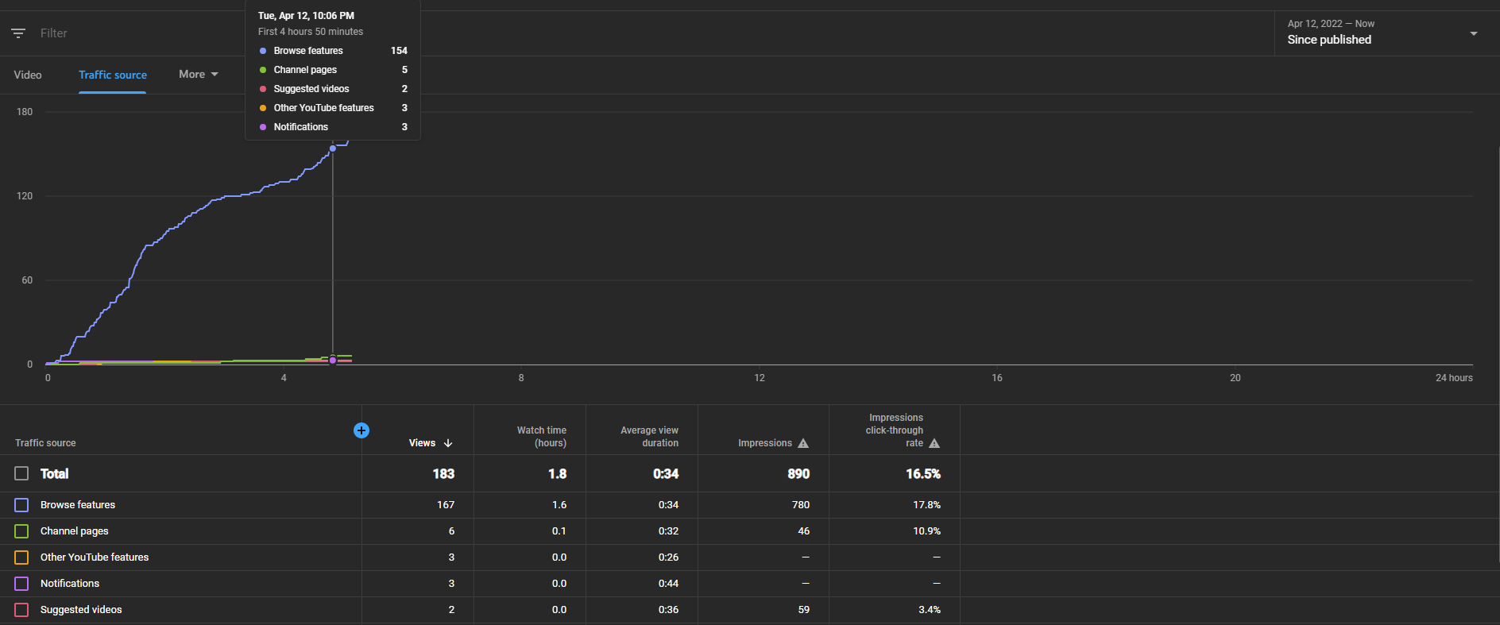Toggle the Channel pages row checkbox
Image resolution: width=1500 pixels, height=625 pixels.
[x=21, y=531]
